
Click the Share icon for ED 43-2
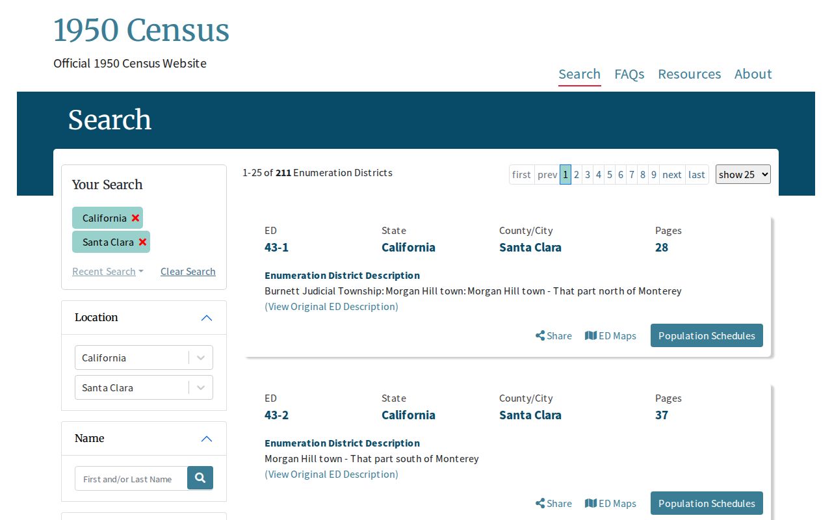540,504
